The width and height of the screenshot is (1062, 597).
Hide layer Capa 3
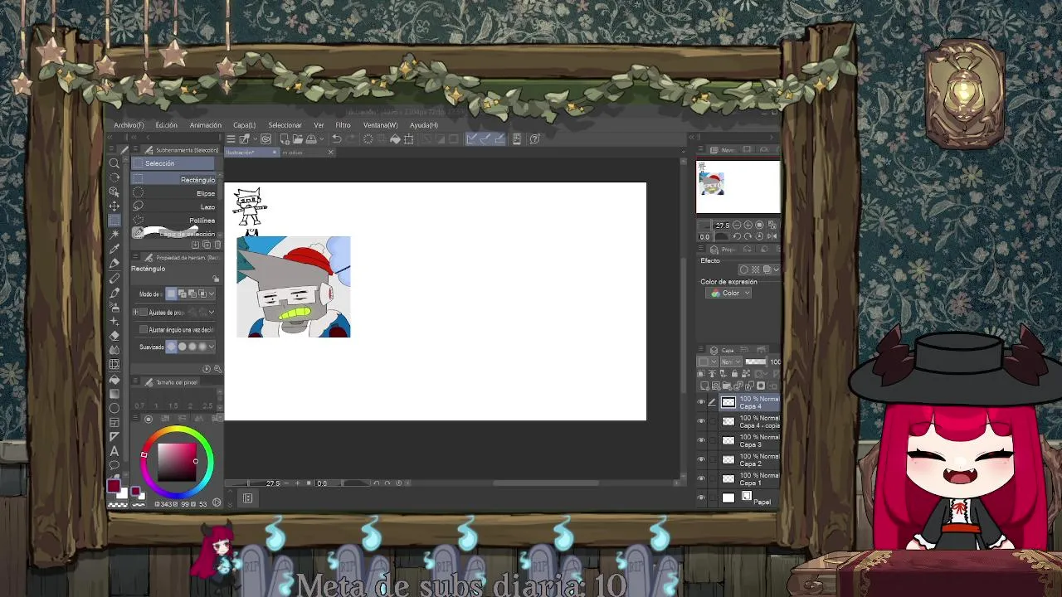click(701, 441)
